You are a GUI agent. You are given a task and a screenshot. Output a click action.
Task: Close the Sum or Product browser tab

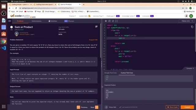click(80, 4)
